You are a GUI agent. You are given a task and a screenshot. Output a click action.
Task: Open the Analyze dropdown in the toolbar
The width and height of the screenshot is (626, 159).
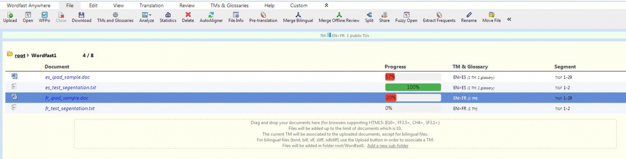click(x=146, y=15)
